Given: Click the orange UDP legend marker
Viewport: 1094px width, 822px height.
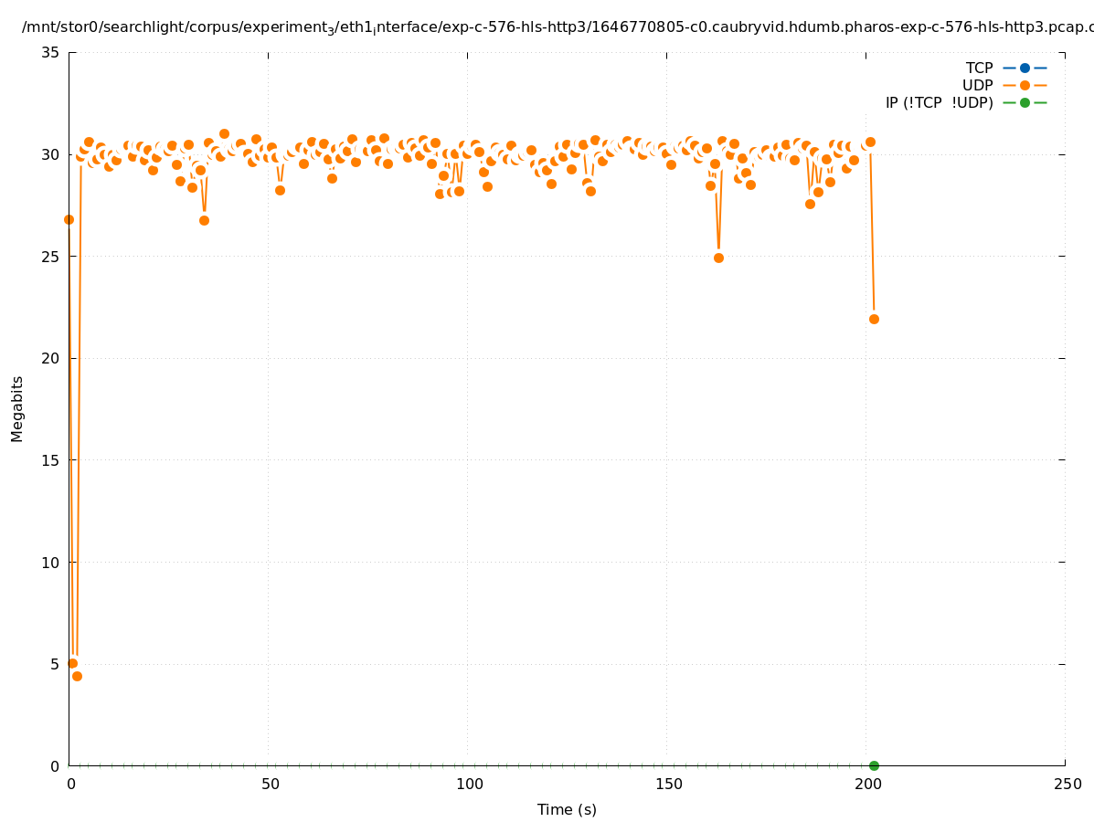Looking at the screenshot, I should 1025,85.
